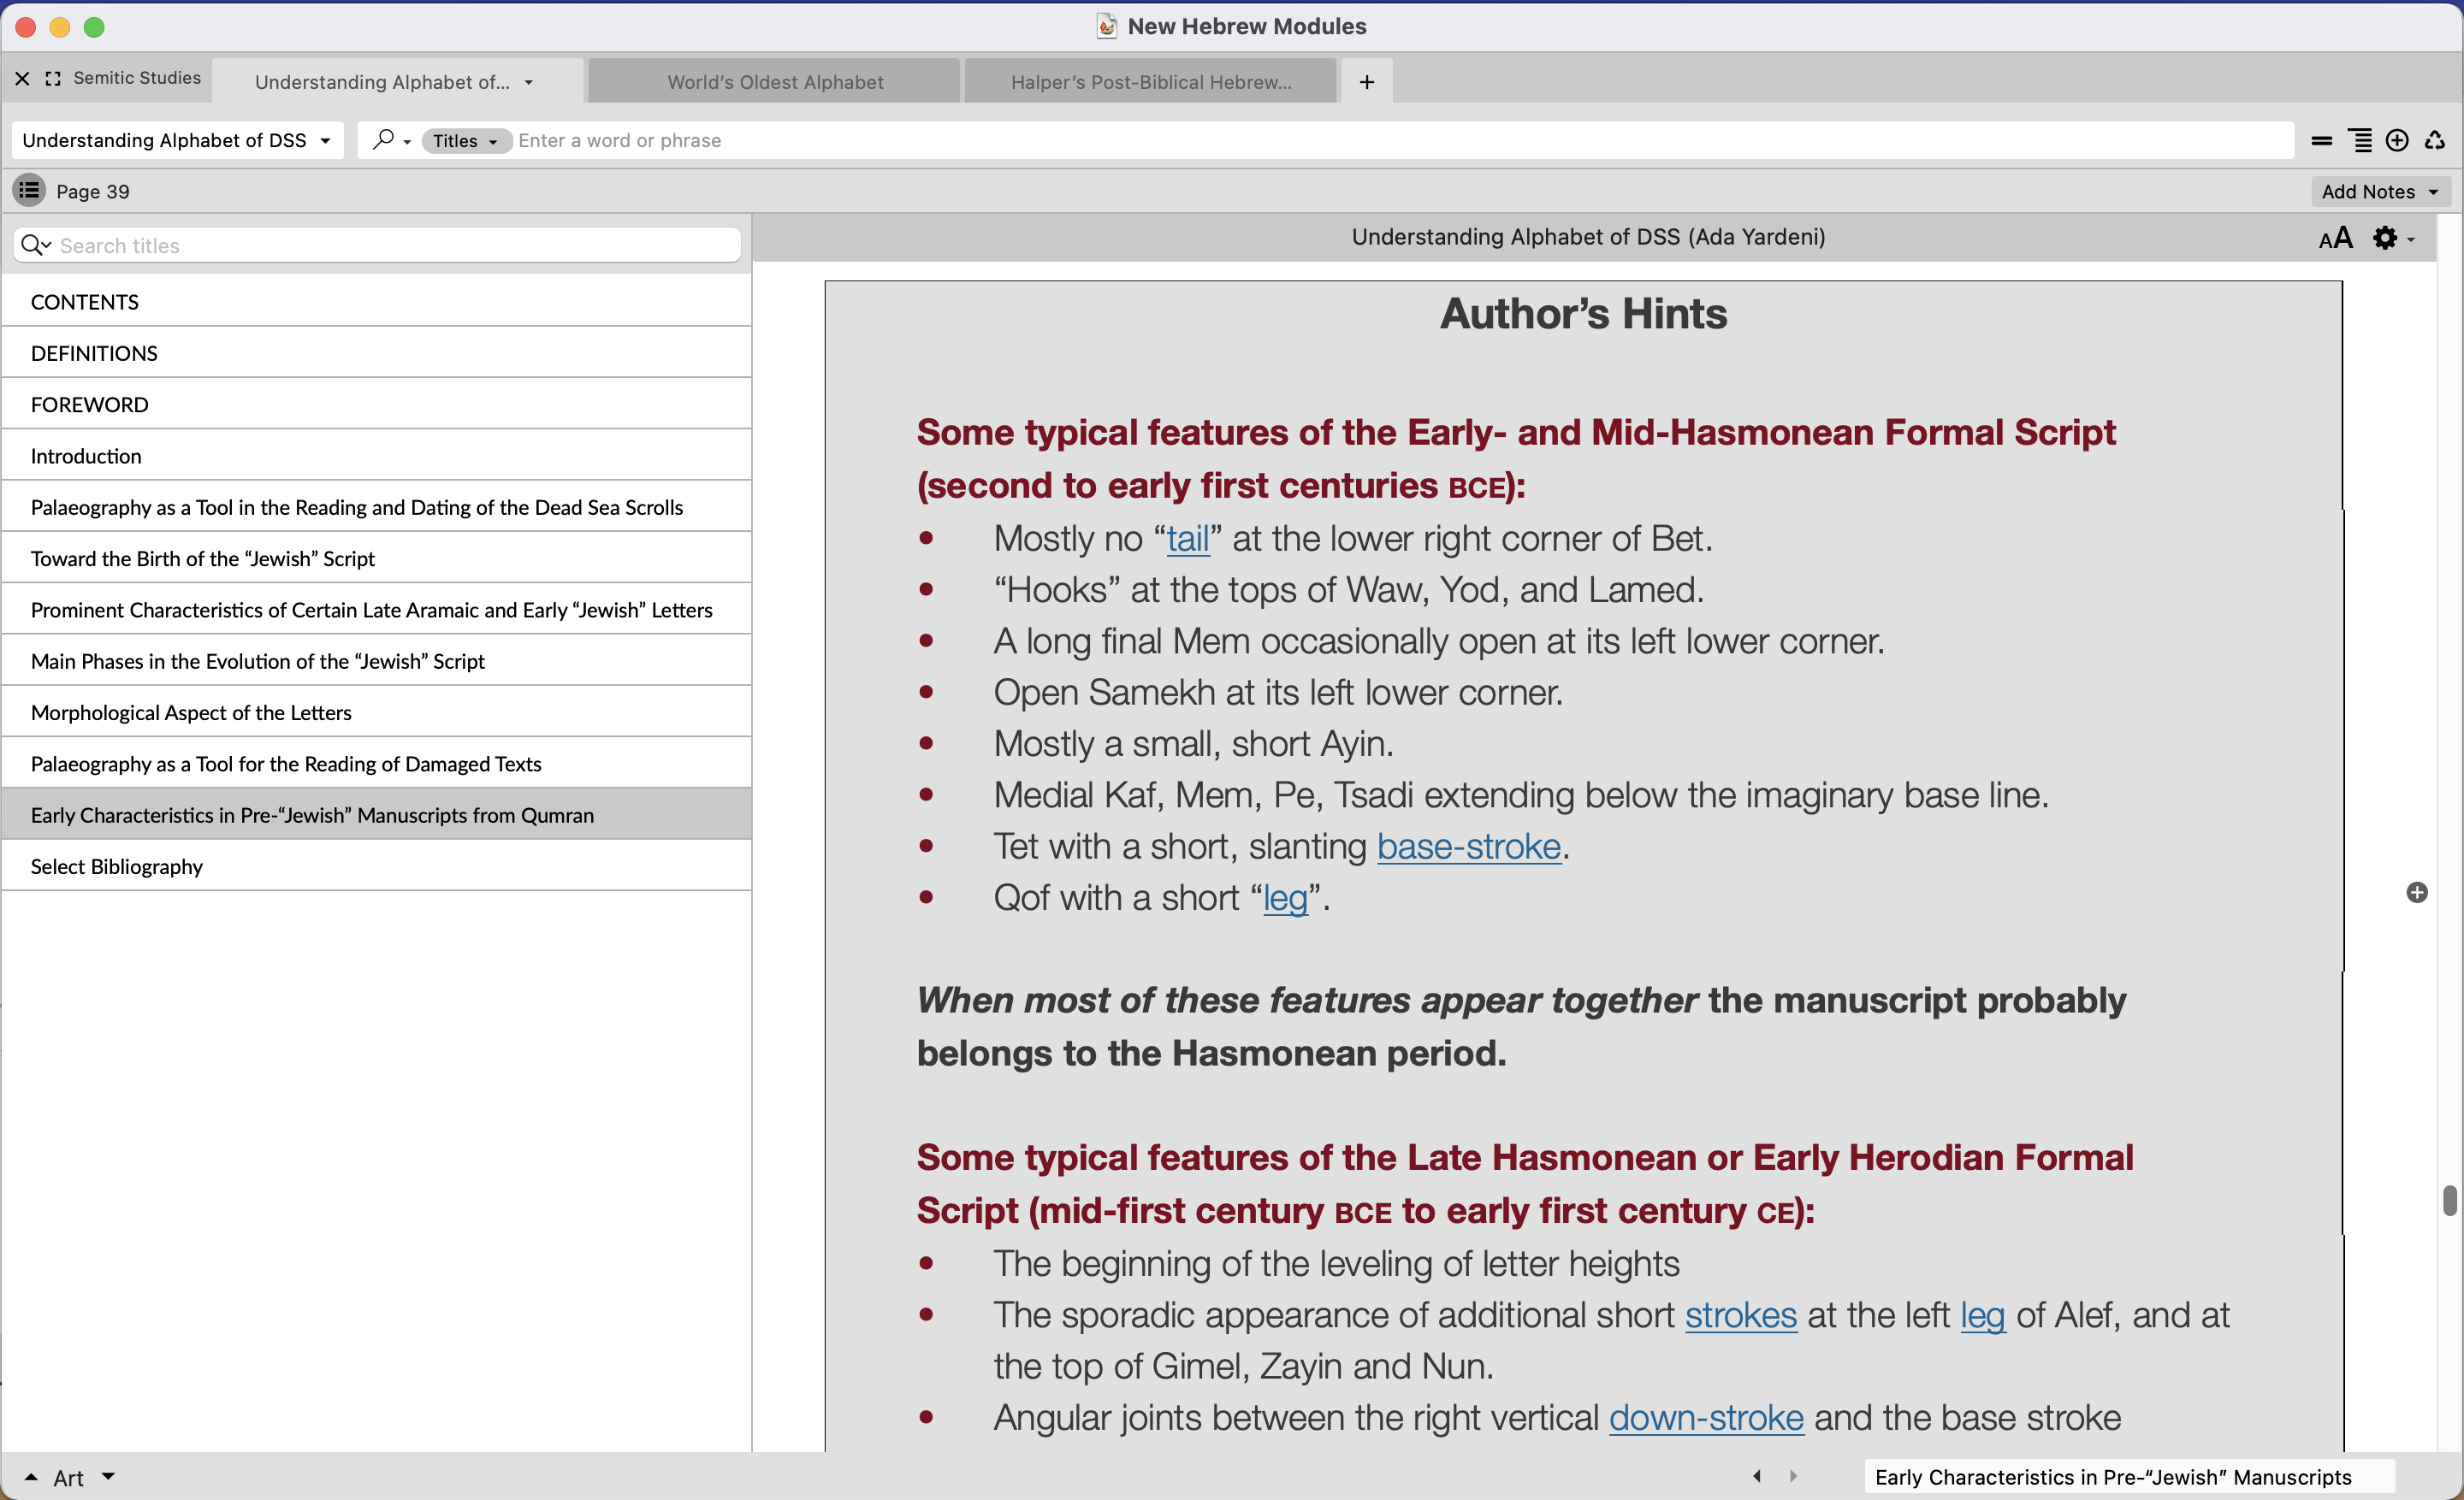The image size is (2464, 1500).
Task: Click the AA text size icon
Action: pyautogui.click(x=2335, y=239)
